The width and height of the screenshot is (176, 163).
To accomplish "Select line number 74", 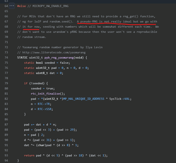I will pos(6,58).
